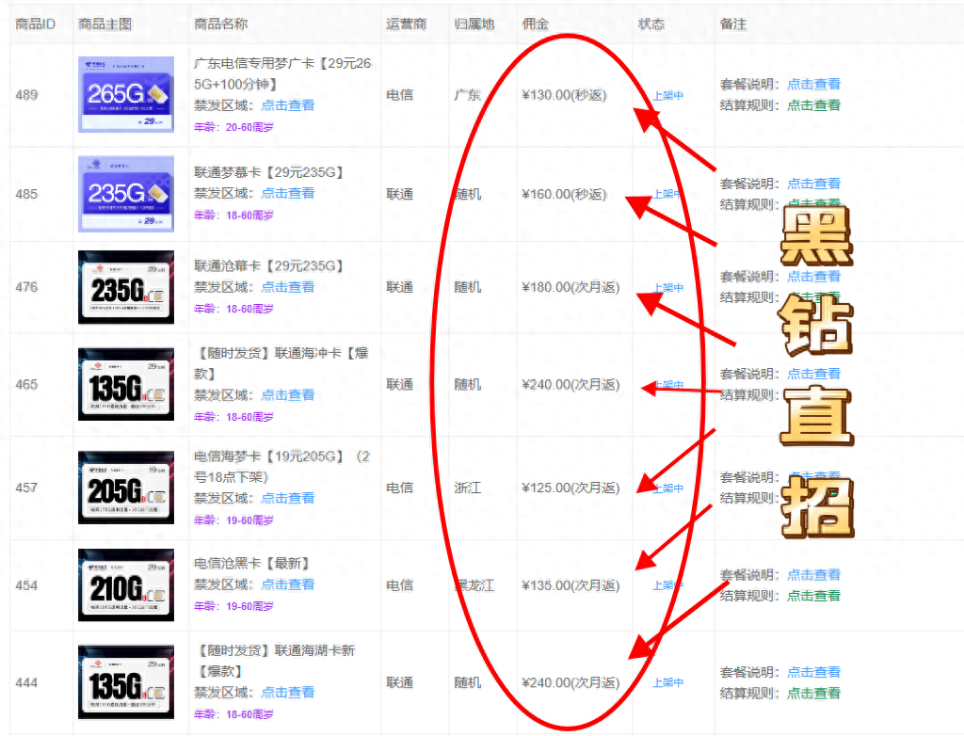Click the 135G 联通海冲卡 product picture
Screen dimensions: 964x736
tap(125, 385)
